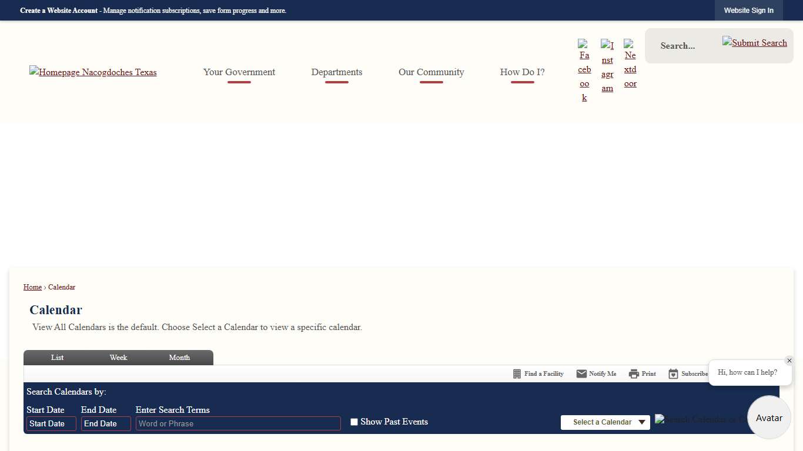Open the Avatar chat assistant button
Viewport: 803px width, 451px height.
click(769, 418)
